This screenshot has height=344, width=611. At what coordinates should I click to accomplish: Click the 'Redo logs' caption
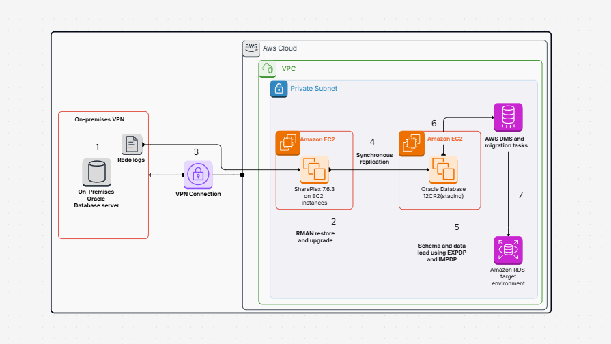[x=131, y=160]
